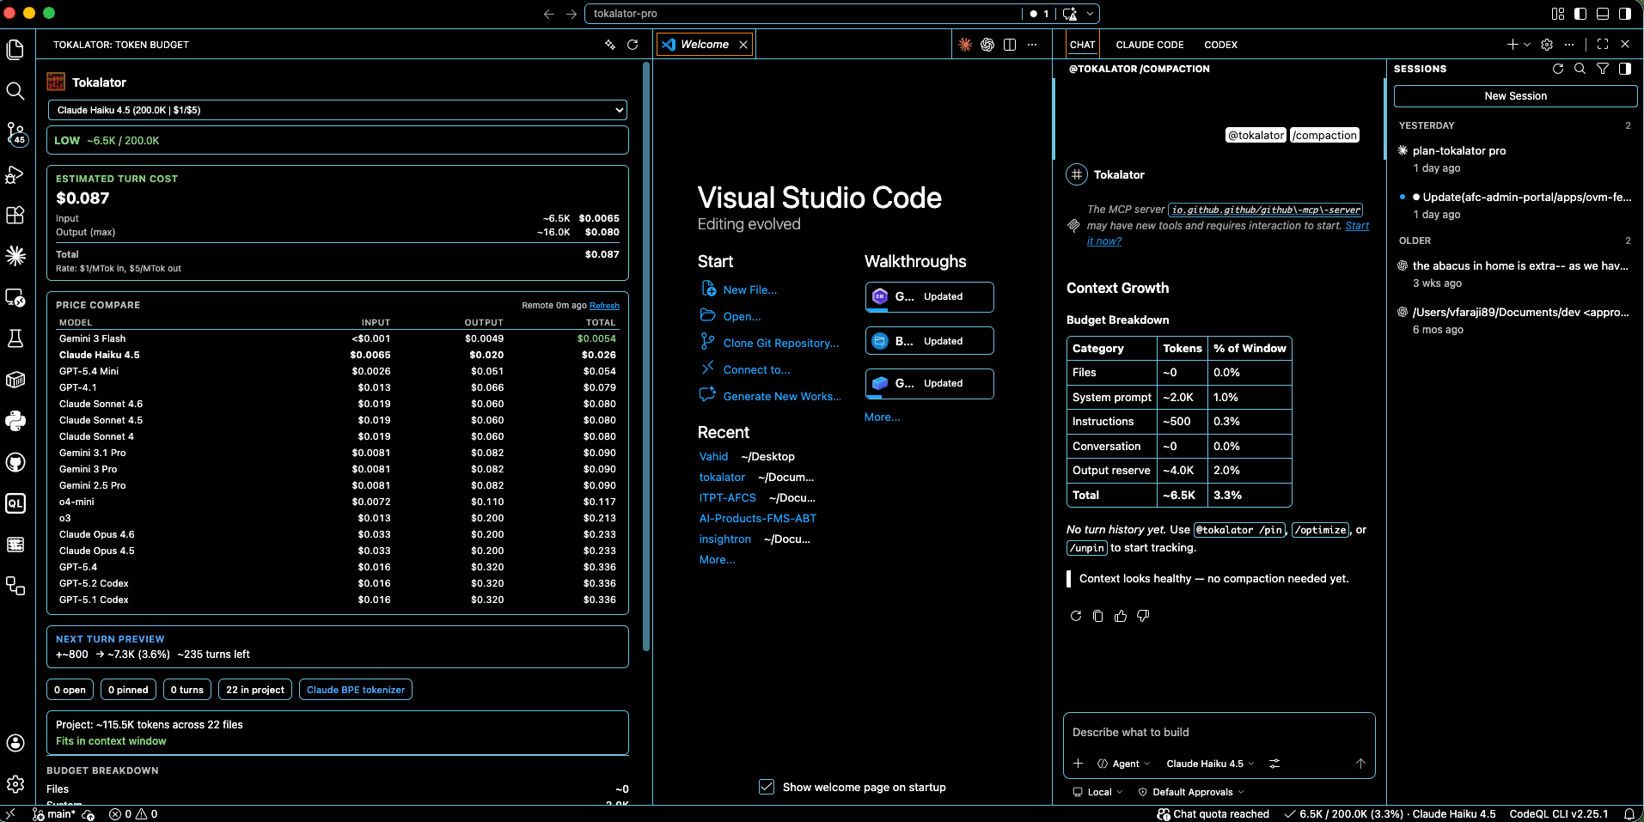Click the sparkle icon in Token Budget header
1644x822 pixels.
(610, 45)
